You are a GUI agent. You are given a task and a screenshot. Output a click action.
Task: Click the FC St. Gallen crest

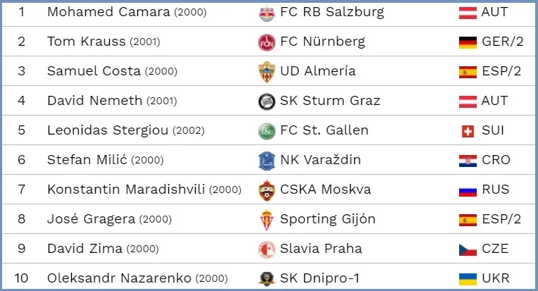266,131
